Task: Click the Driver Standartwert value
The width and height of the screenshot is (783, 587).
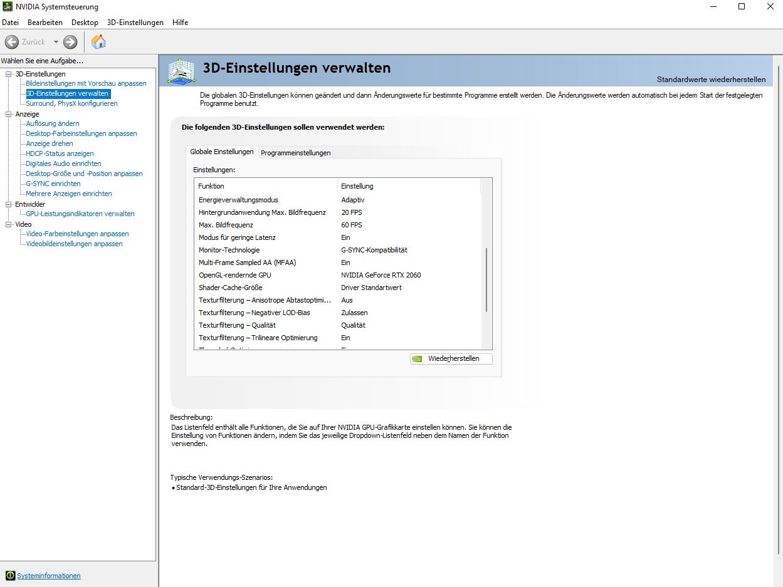Action: point(371,288)
